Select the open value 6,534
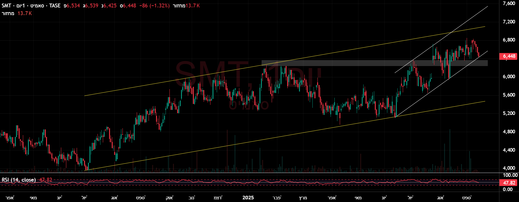This screenshot has width=519, height=202. tap(73, 6)
